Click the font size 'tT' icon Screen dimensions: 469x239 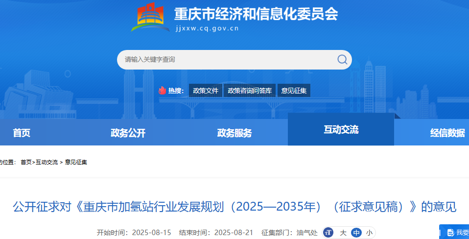(x=328, y=233)
